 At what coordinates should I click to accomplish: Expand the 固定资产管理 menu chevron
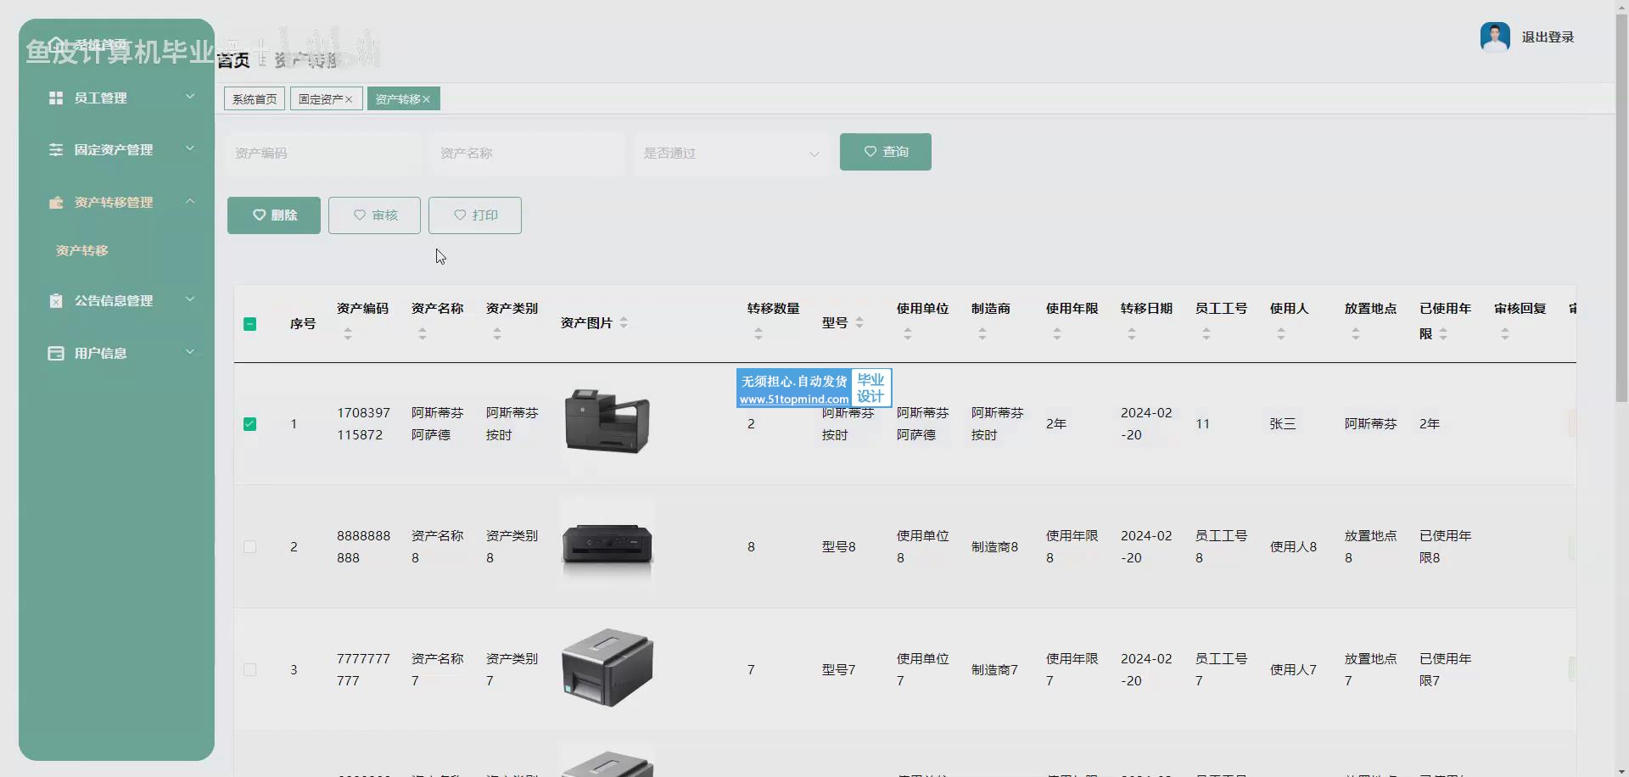190,148
